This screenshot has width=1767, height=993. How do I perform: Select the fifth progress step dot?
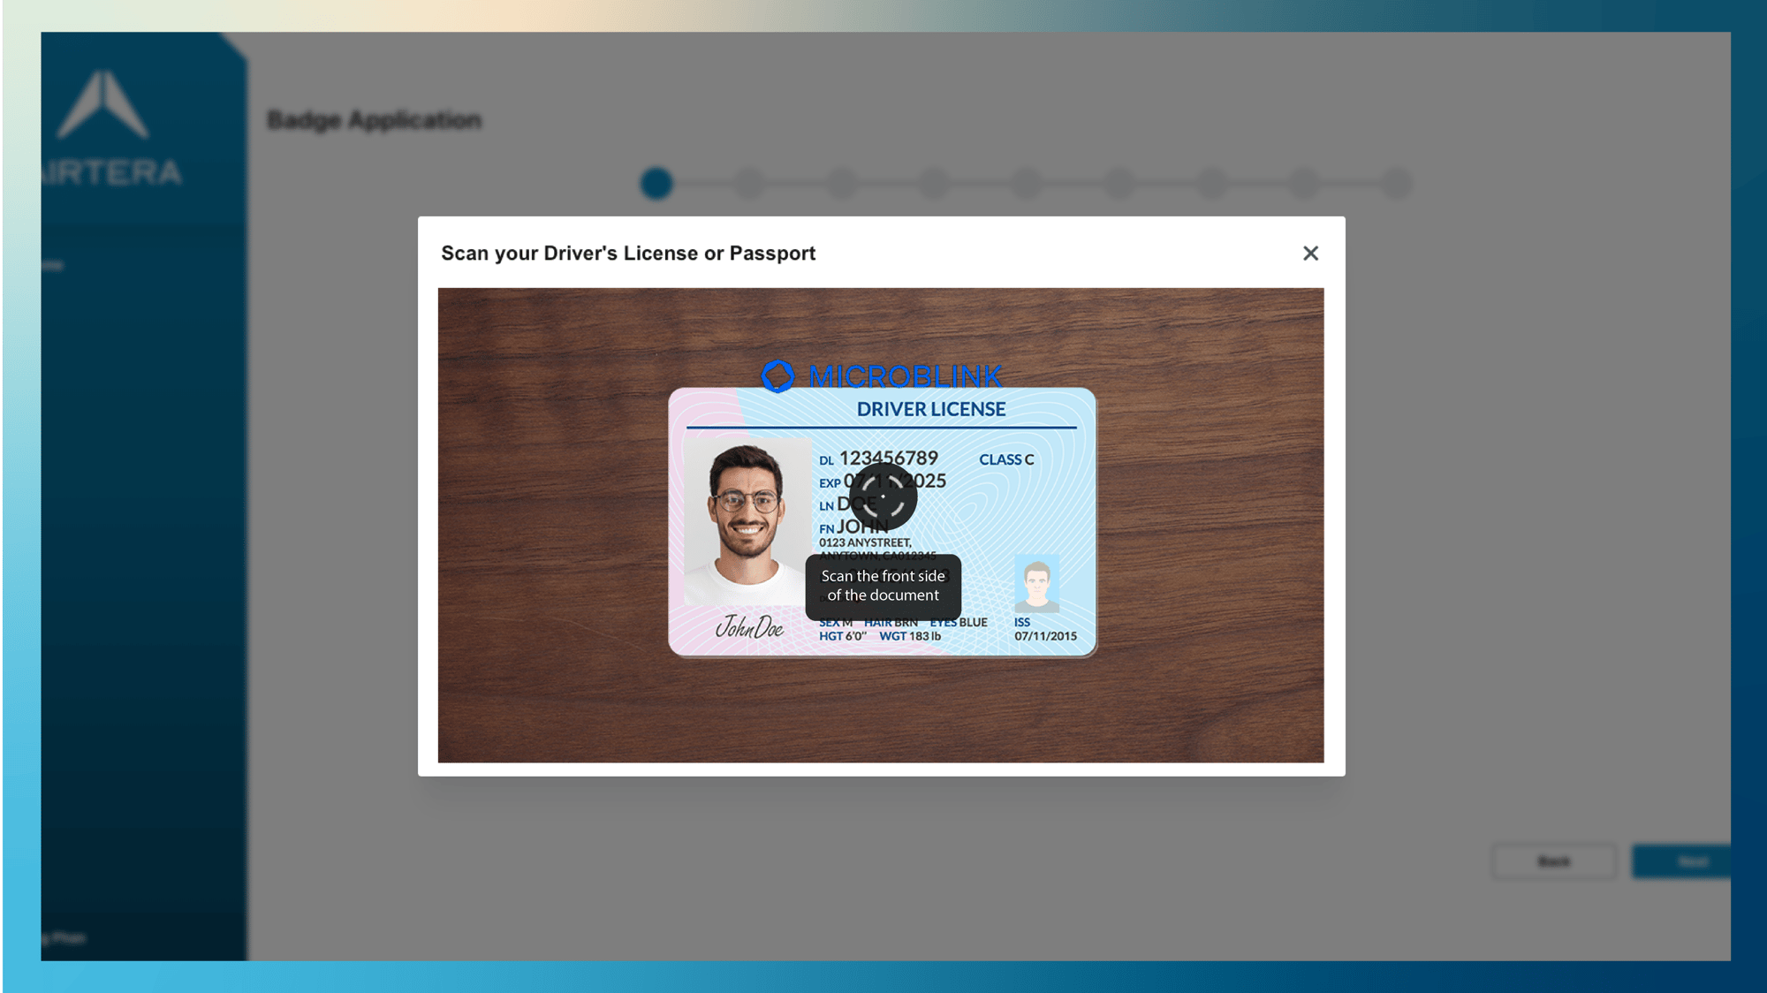coord(1027,184)
